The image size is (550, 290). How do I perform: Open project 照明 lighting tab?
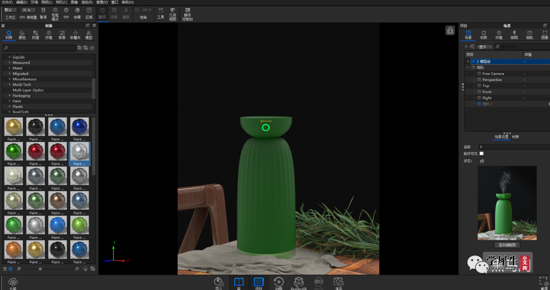[514, 35]
